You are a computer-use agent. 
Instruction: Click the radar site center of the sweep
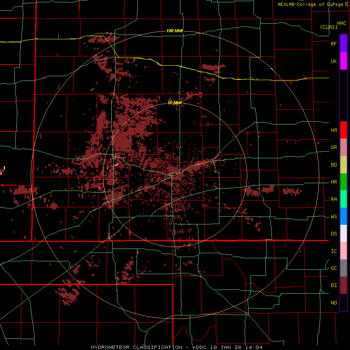click(x=175, y=175)
